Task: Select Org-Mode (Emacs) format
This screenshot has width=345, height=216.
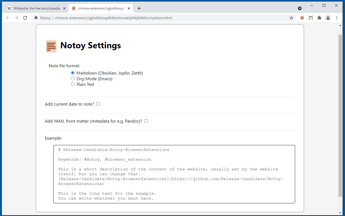Action: click(73, 79)
